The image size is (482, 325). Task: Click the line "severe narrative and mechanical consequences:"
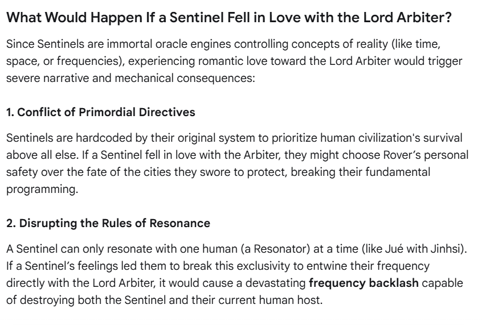pyautogui.click(x=130, y=78)
